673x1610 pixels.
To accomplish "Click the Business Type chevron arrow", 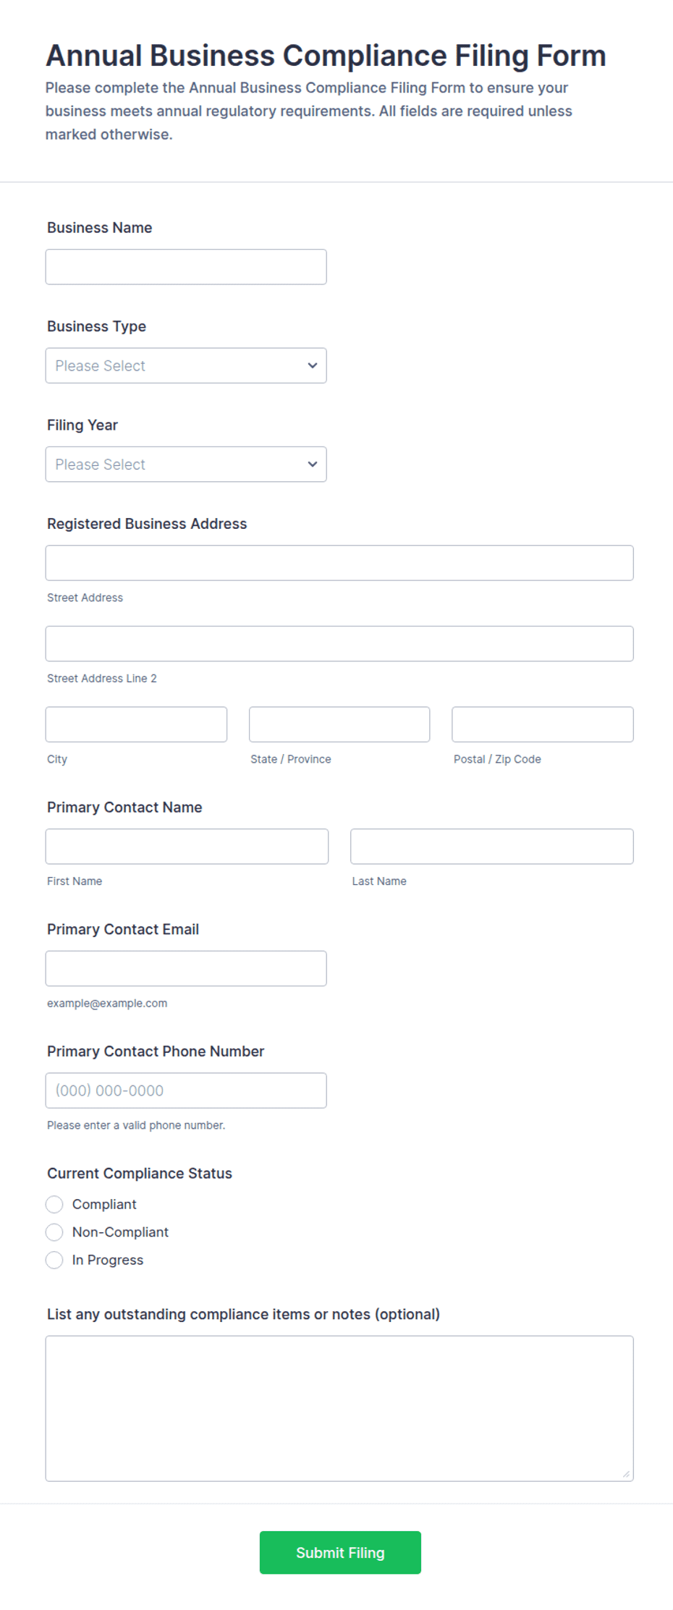I will (x=312, y=365).
